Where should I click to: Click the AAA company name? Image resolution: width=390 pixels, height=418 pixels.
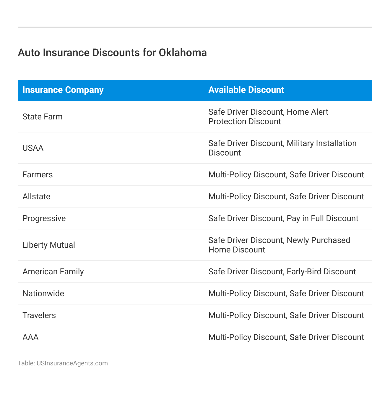point(30,337)
